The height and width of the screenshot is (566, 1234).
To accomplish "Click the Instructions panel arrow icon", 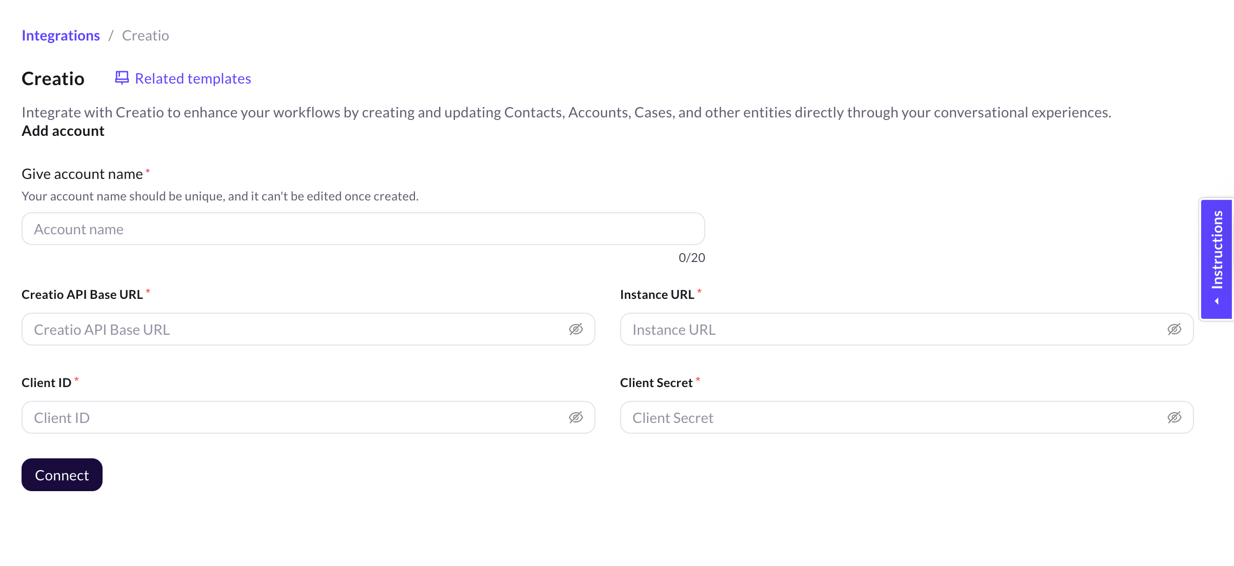I will coord(1217,301).
